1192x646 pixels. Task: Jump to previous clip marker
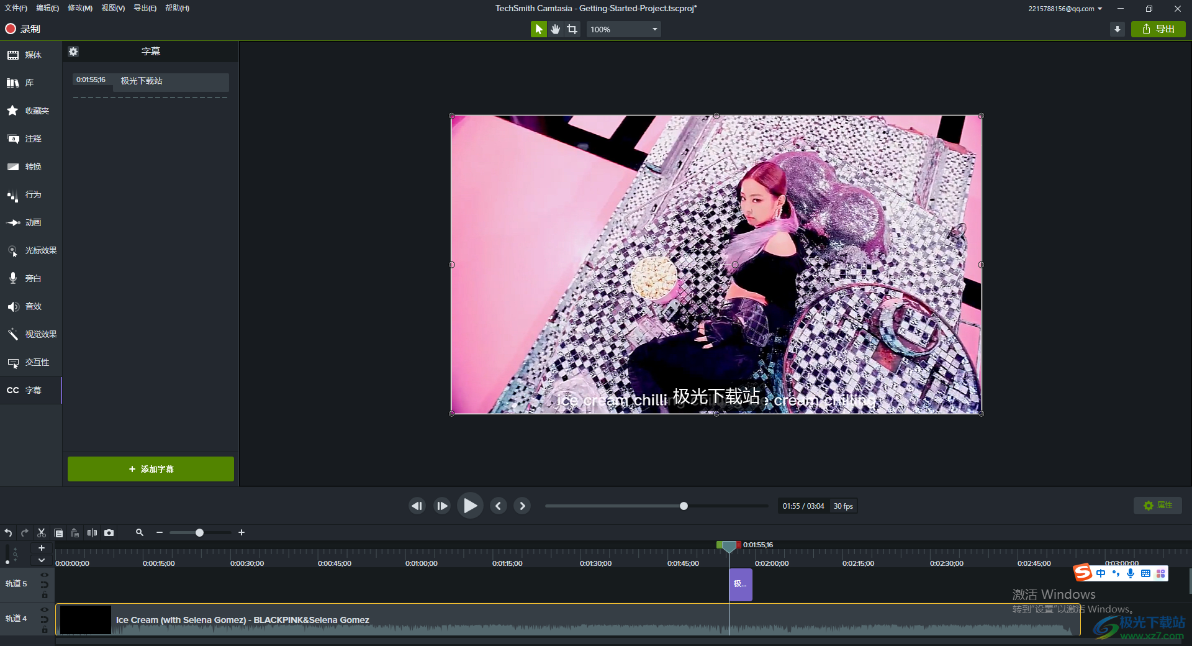click(498, 506)
